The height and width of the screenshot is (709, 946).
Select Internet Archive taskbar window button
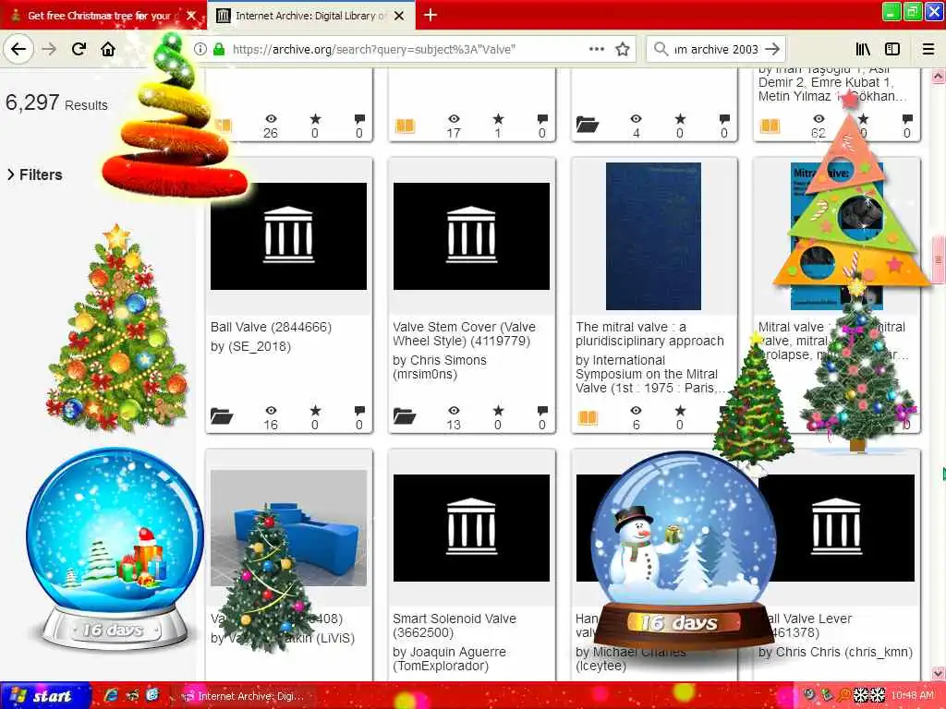click(246, 696)
